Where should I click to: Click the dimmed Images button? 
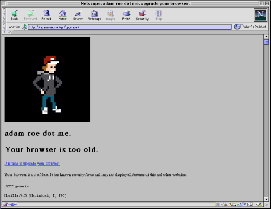coord(111,15)
